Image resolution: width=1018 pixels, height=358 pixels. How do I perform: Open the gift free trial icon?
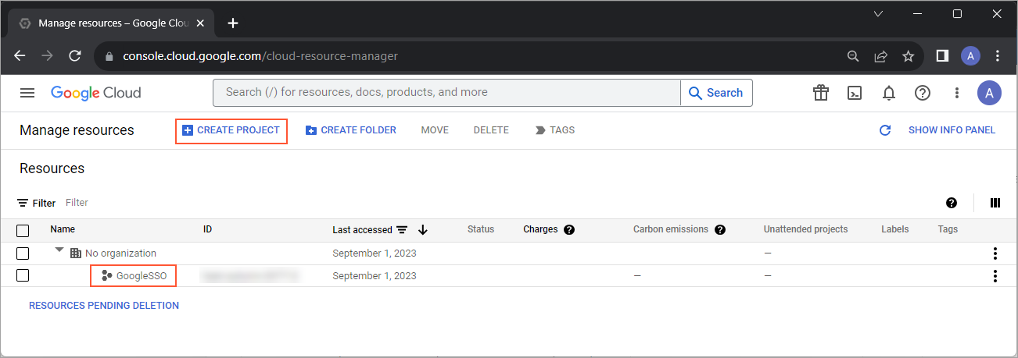point(820,93)
